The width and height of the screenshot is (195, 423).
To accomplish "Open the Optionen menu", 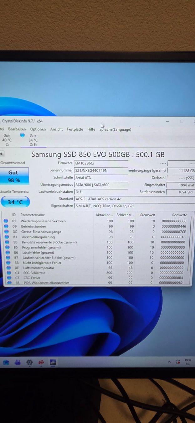I will click(x=38, y=129).
